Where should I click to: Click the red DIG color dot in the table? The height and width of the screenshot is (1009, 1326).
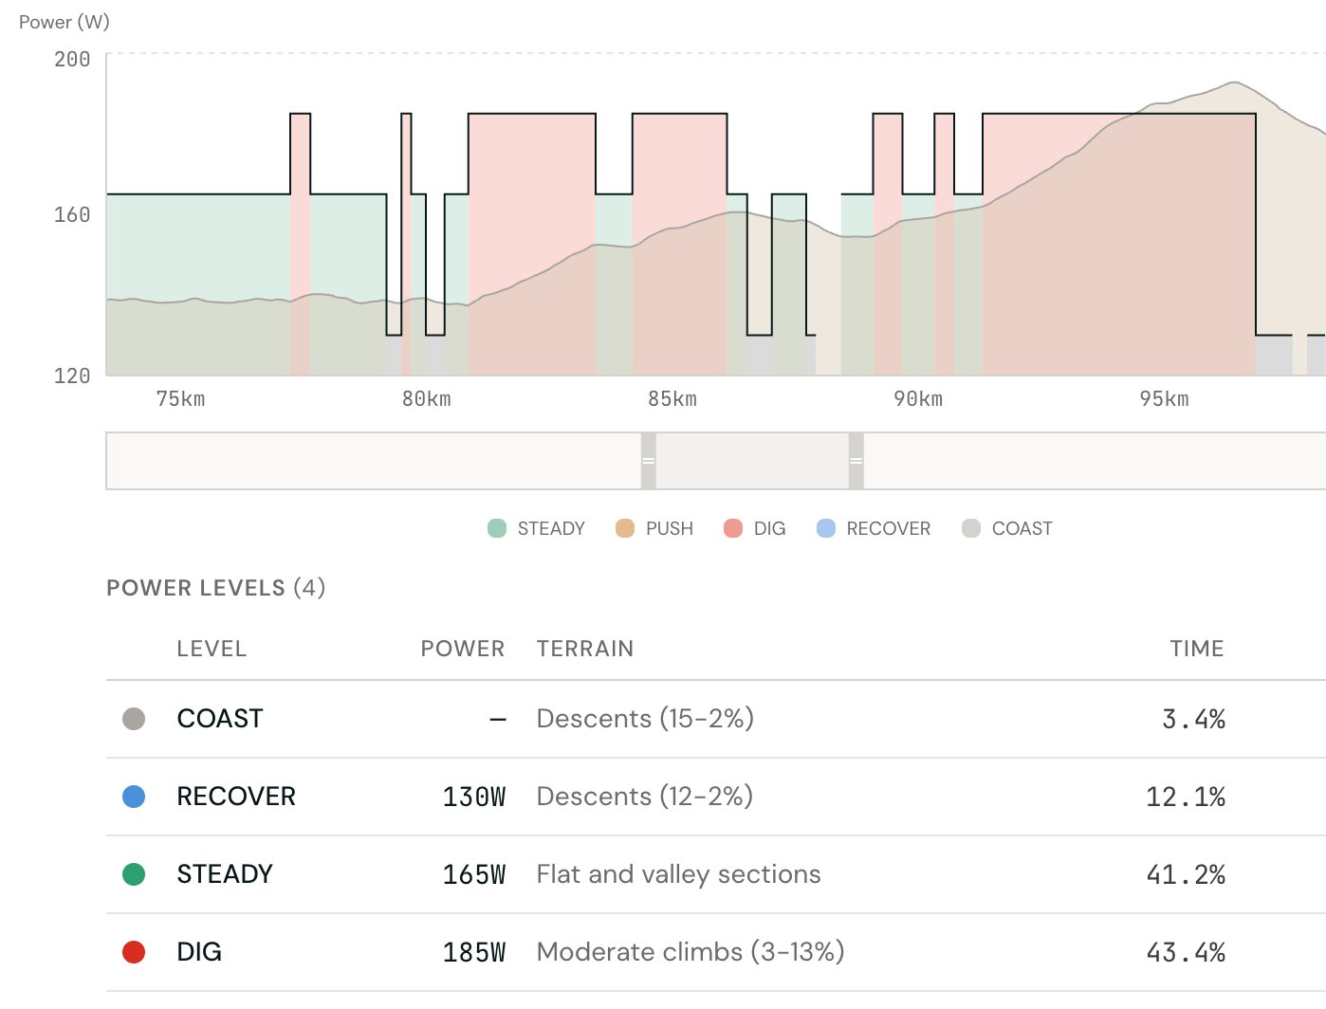tap(134, 952)
